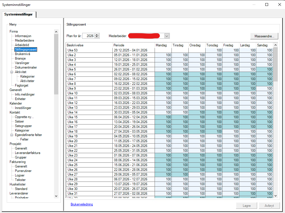Collapse the Egendefinerte felter tree node
The image size is (285, 213).
tap(12, 135)
